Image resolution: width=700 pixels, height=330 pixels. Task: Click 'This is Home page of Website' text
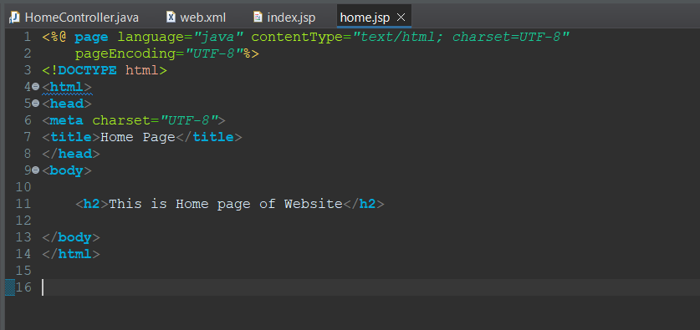226,204
